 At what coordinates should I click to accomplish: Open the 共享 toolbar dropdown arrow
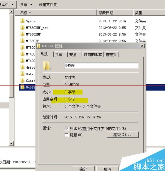pyautogui.click(x=31, y=5)
